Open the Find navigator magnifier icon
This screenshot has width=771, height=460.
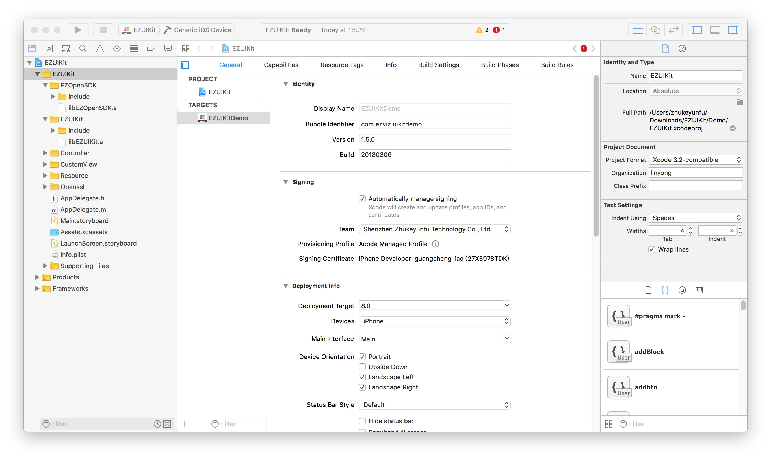[83, 49]
